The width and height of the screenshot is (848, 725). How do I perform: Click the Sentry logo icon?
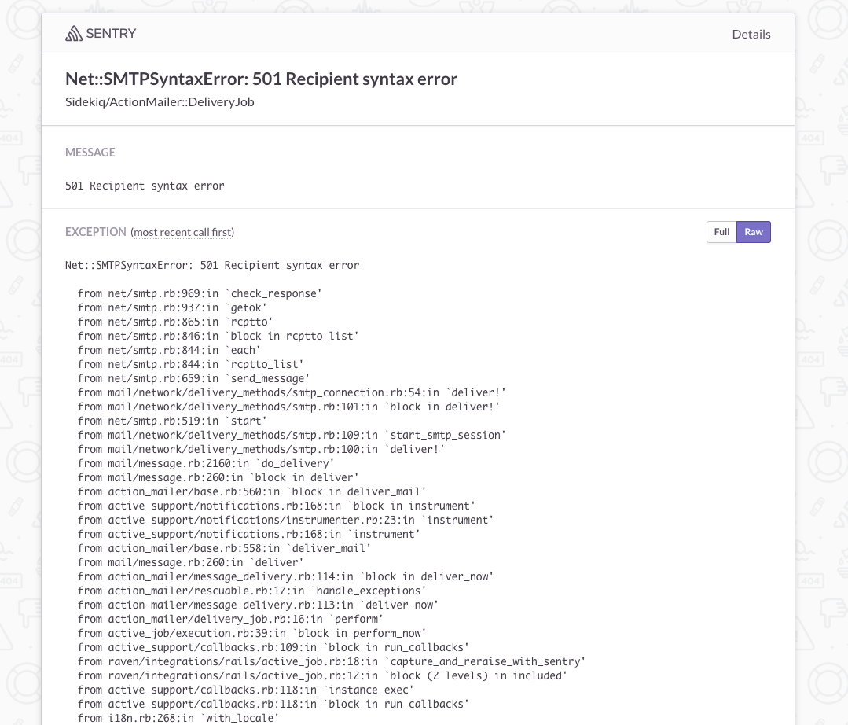coord(73,33)
